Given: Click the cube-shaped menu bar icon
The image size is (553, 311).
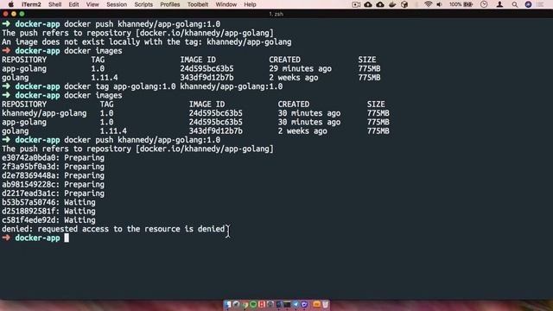Looking at the screenshot, I should (404, 4).
